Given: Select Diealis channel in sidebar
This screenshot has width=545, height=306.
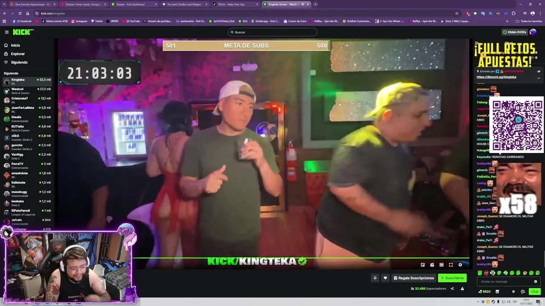Looking at the screenshot, I should pos(27,119).
